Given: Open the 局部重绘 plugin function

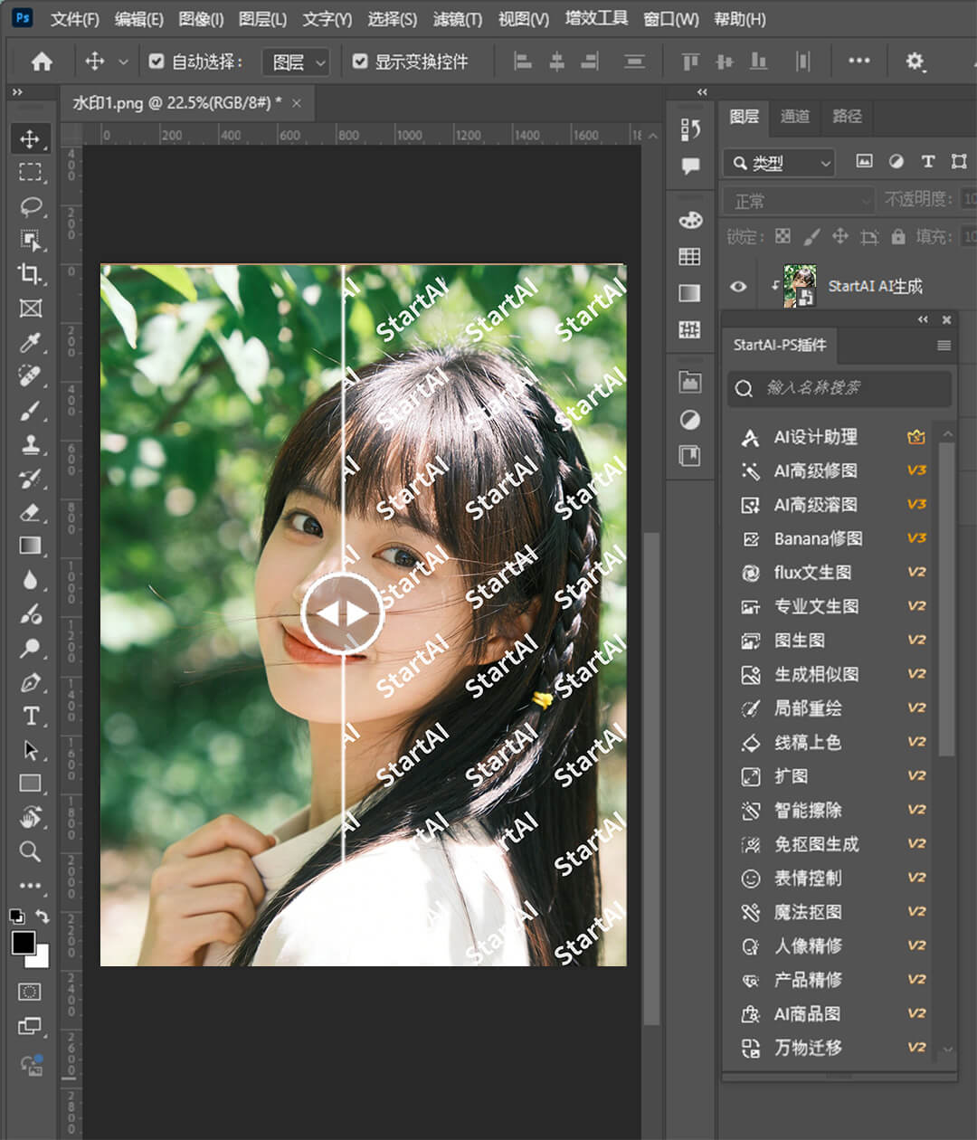Looking at the screenshot, I should tap(807, 708).
